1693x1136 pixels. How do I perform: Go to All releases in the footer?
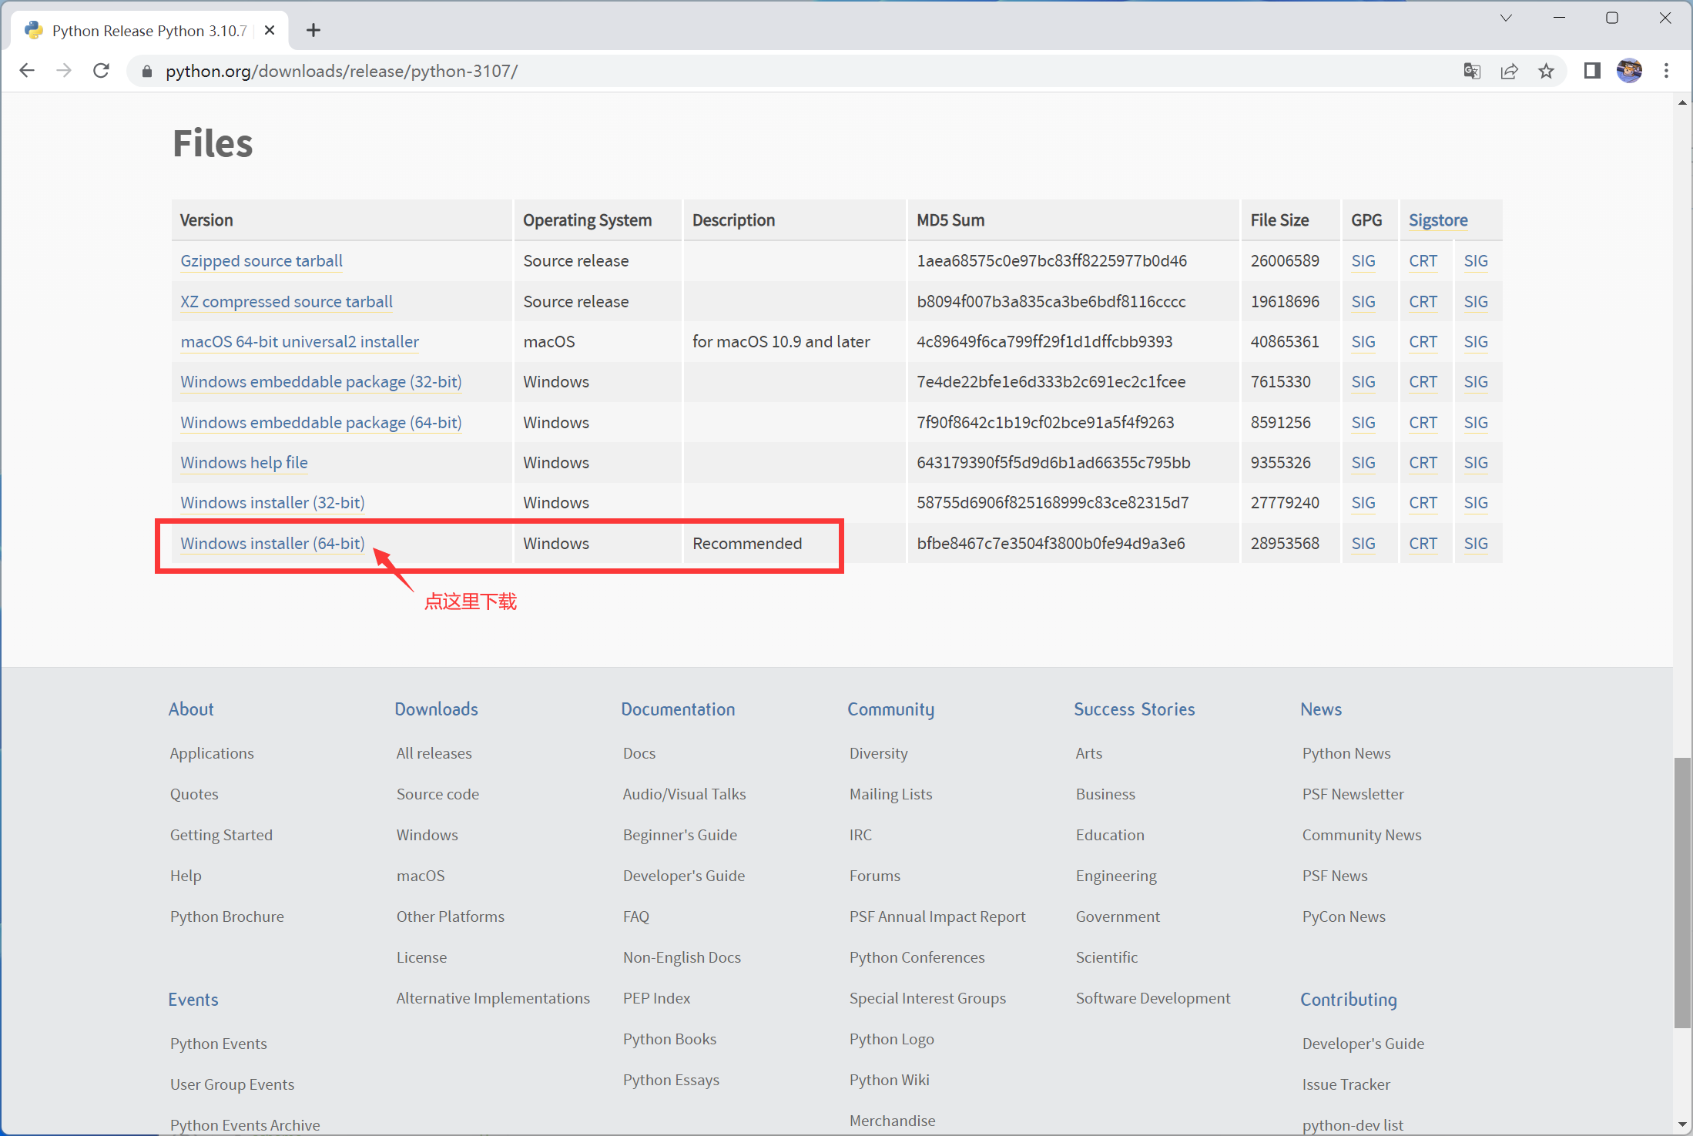(434, 753)
